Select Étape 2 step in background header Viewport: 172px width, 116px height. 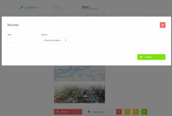[90, 7]
